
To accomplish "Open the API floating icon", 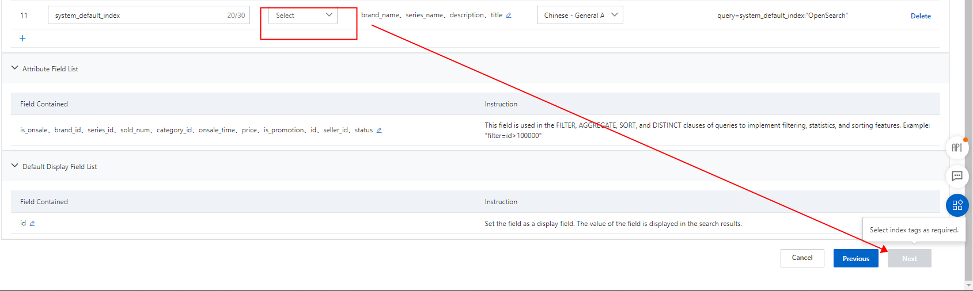I will (957, 148).
